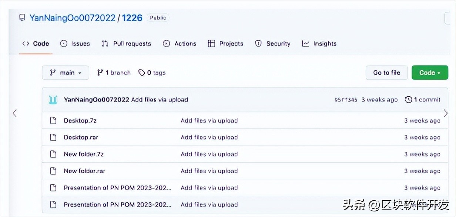
Task: Click the file icon beside New folder.7z
Action: tap(53, 154)
